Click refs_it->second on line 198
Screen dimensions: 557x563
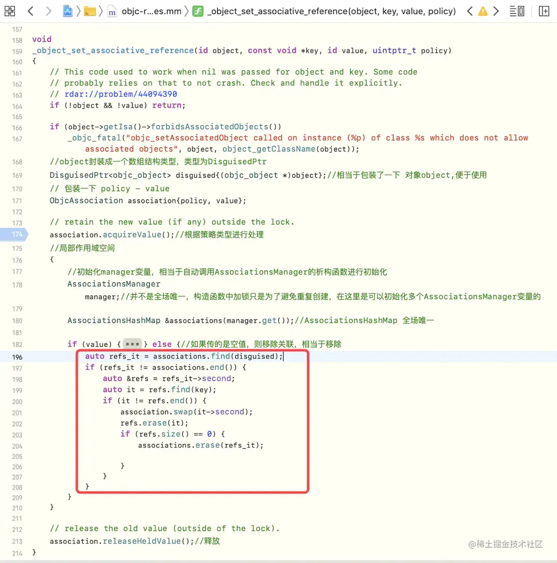[196, 379]
